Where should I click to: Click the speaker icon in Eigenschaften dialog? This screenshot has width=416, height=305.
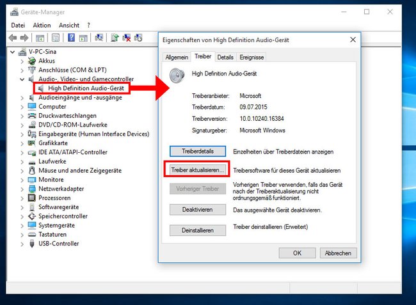pos(177,75)
